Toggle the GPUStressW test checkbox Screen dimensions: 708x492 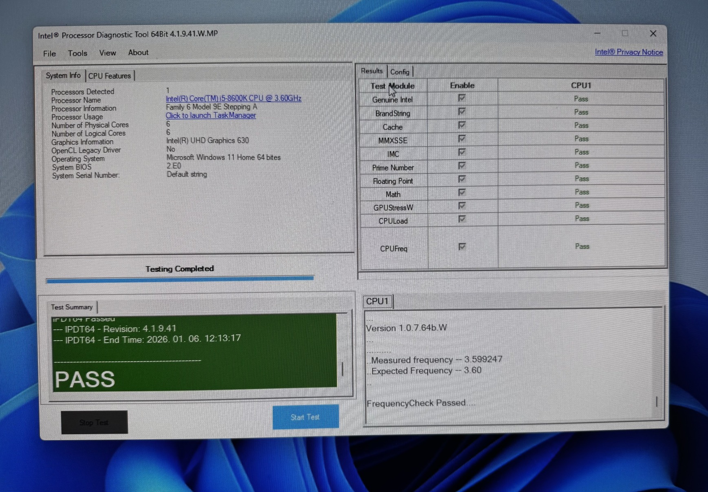pyautogui.click(x=462, y=205)
